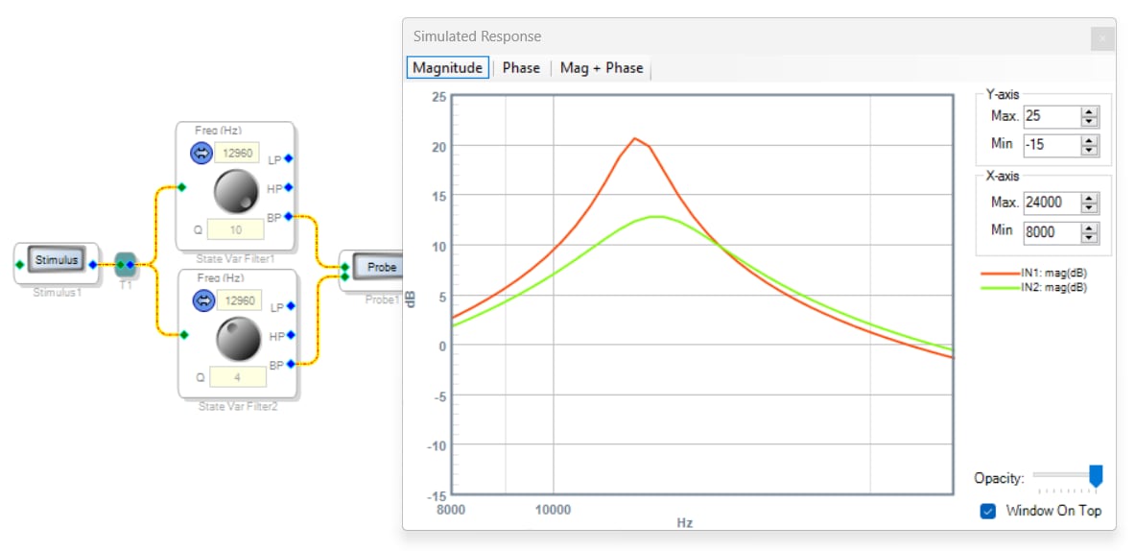Increase the Y-axis Max value with up arrow
This screenshot has height=551, width=1135.
click(1089, 111)
